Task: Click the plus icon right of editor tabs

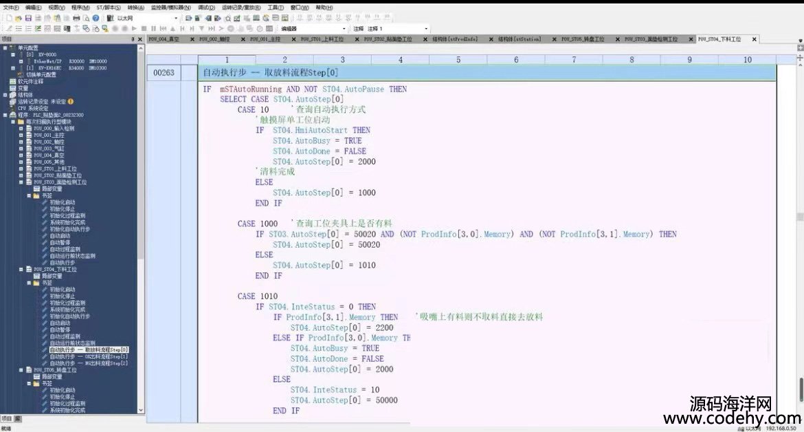Action: pos(800,47)
